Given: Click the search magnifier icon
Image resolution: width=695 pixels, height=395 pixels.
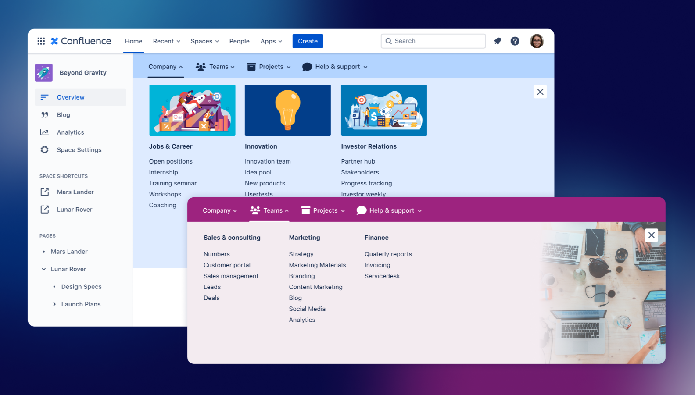Looking at the screenshot, I should tap(389, 41).
